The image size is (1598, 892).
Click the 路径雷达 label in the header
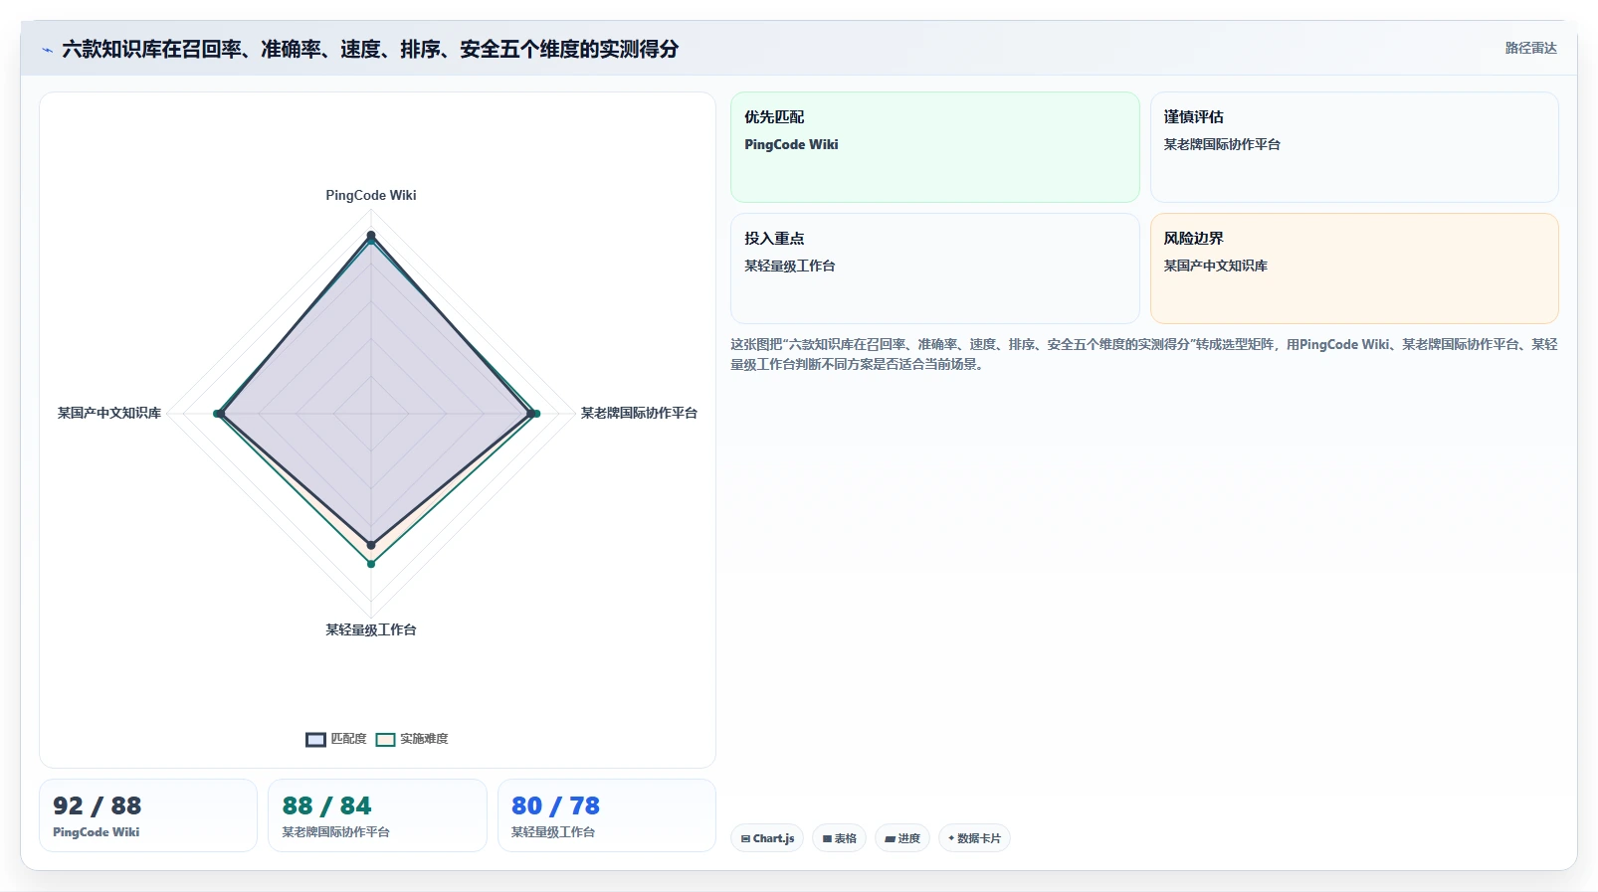[x=1530, y=48]
